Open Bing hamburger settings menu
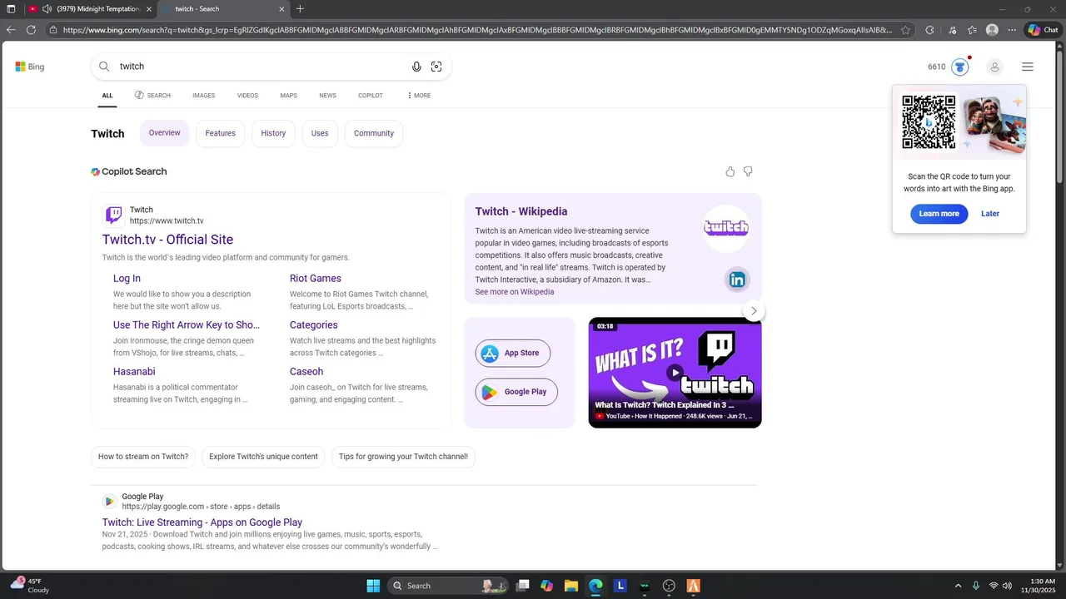The image size is (1066, 599). click(1028, 67)
